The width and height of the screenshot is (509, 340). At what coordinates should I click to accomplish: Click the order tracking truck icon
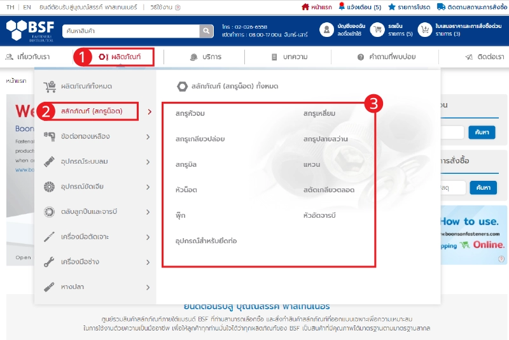point(441,7)
